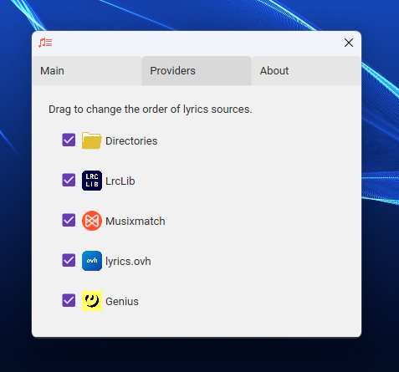Close the settings window

(x=349, y=43)
